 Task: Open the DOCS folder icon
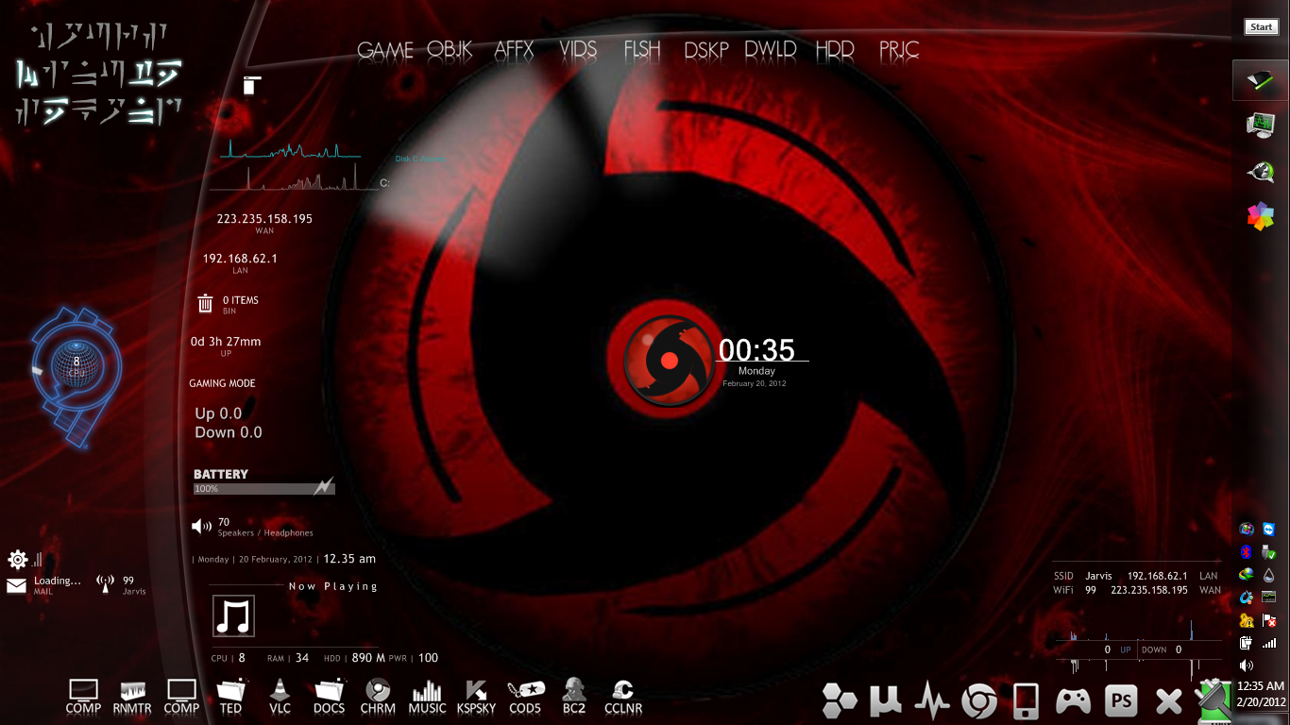coord(329,697)
